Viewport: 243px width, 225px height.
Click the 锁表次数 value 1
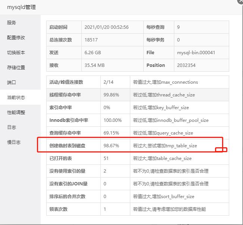coord(105,209)
